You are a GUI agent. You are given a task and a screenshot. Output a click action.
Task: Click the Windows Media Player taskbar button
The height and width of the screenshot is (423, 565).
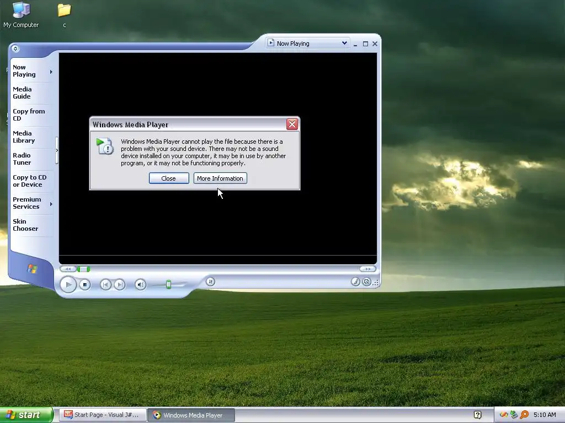pyautogui.click(x=191, y=415)
